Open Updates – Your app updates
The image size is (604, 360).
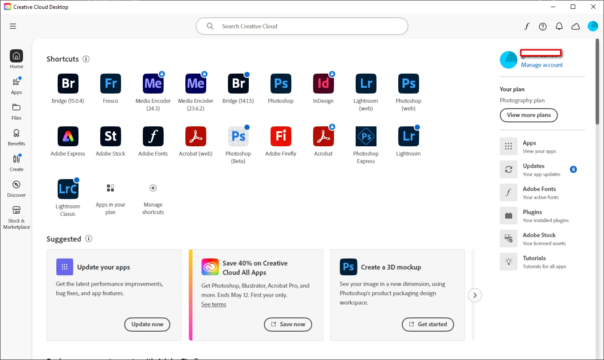(542, 170)
